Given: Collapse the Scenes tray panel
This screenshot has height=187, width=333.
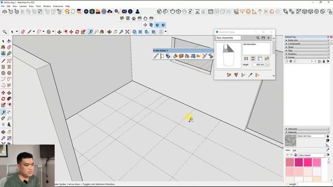Looking at the screenshot, I should pyautogui.click(x=308, y=57).
